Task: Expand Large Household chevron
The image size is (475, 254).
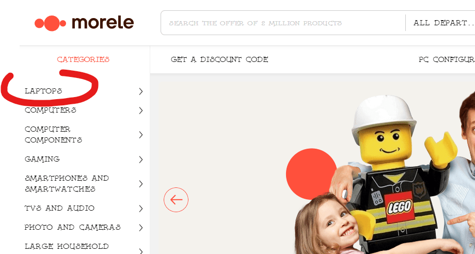Action: [x=141, y=251]
